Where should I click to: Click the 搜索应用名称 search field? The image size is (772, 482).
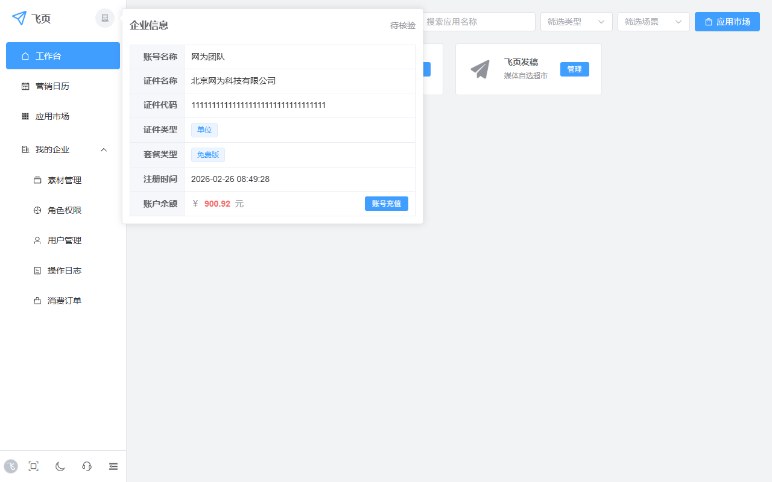click(x=479, y=21)
